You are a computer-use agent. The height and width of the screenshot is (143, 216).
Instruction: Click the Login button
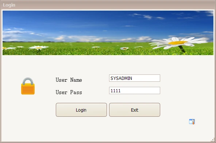coord(81,110)
